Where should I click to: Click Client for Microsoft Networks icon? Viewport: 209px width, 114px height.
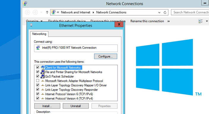(43, 67)
